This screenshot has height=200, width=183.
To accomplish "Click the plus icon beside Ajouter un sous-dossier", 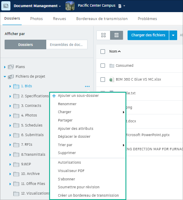I will click(x=54, y=96).
